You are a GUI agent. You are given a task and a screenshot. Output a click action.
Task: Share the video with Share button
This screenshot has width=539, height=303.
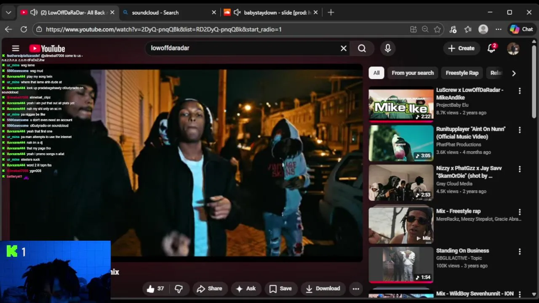coord(209,289)
